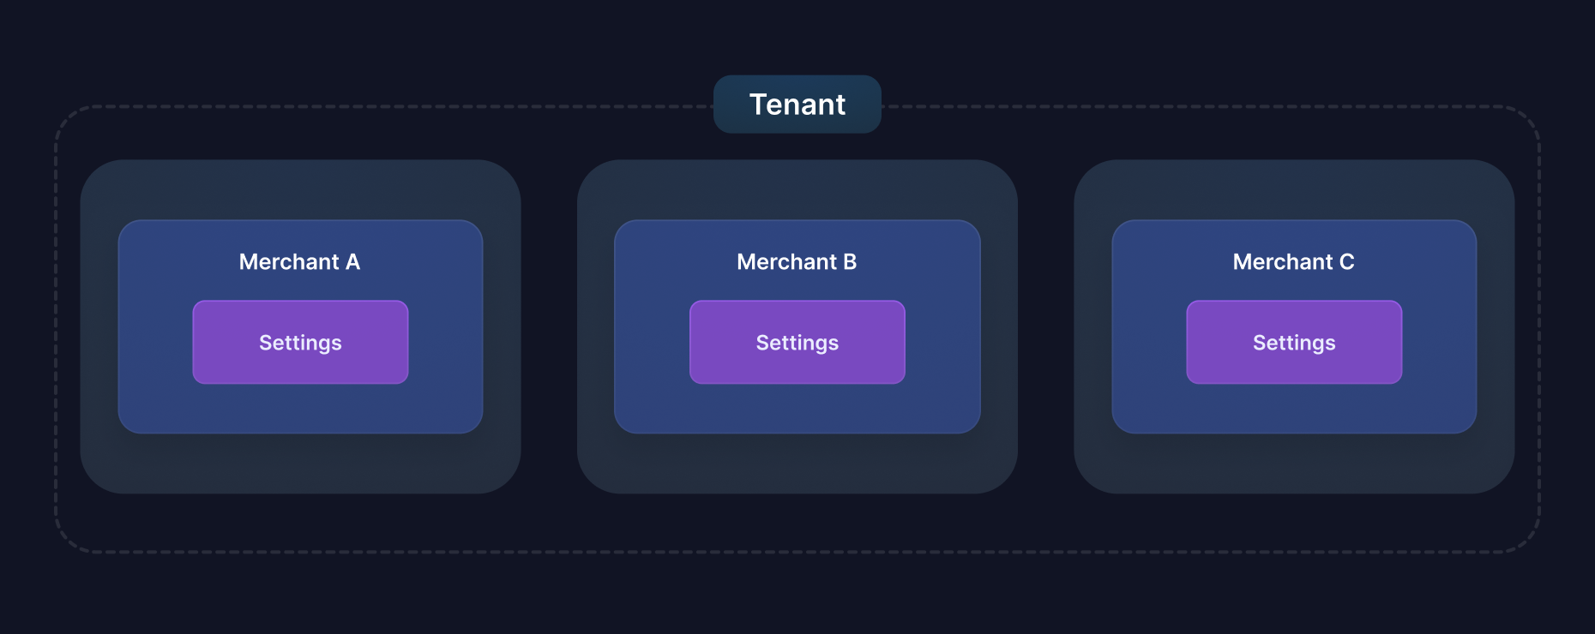Select gray outer container surrounding Merchant B
Viewport: 1595px width, 634px height.
point(797,464)
